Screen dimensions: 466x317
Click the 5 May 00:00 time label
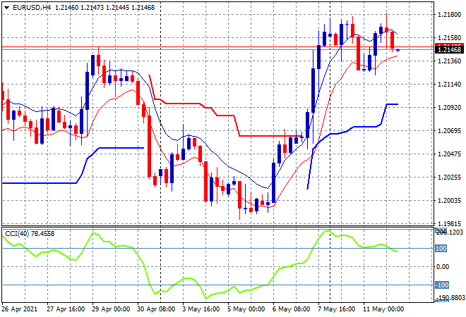click(x=246, y=309)
